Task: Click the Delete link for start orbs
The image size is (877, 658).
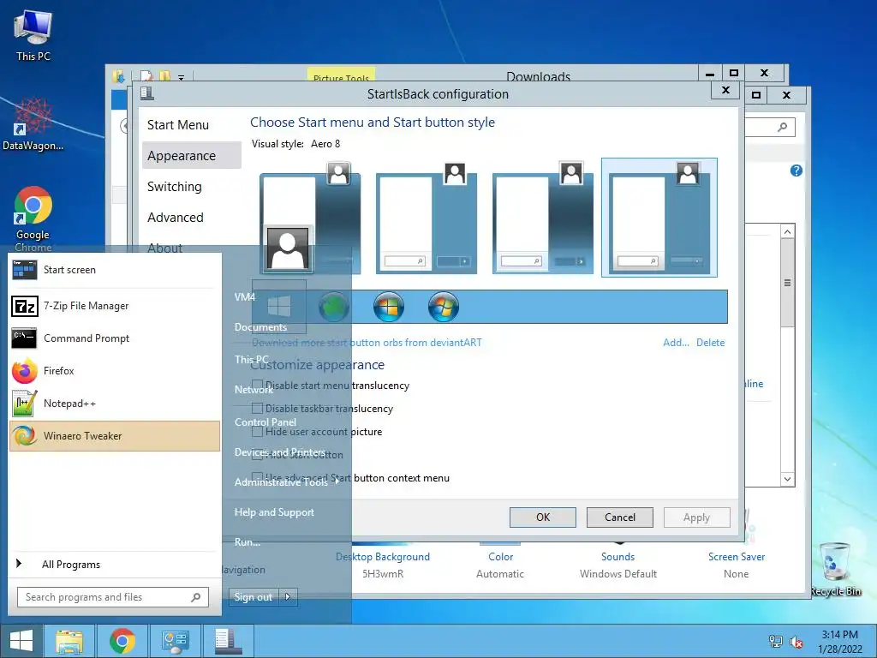Action: coord(710,343)
